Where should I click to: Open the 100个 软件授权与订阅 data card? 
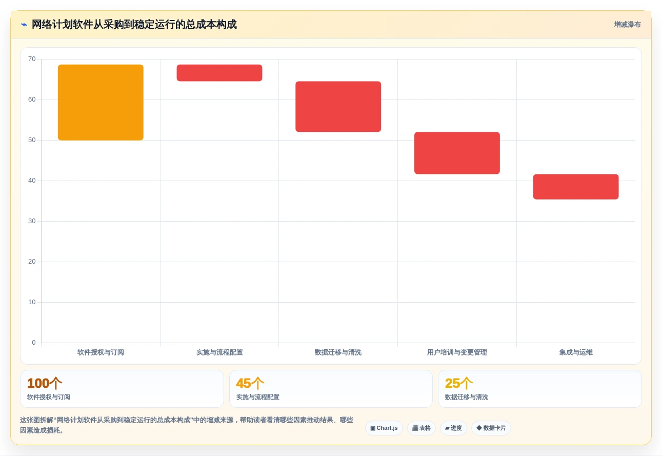pos(122,389)
